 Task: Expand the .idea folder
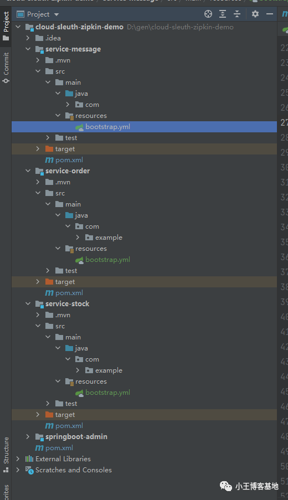(x=28, y=38)
